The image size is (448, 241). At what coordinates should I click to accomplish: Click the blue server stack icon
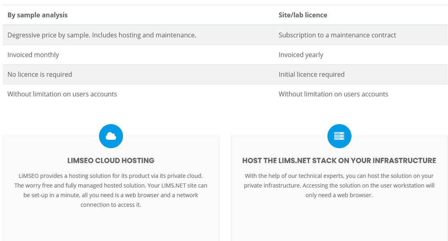339,136
